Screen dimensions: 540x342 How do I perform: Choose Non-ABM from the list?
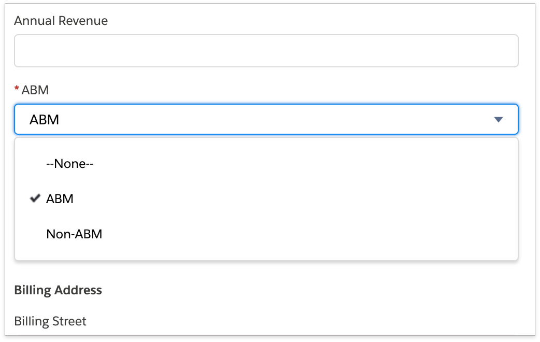tap(74, 234)
